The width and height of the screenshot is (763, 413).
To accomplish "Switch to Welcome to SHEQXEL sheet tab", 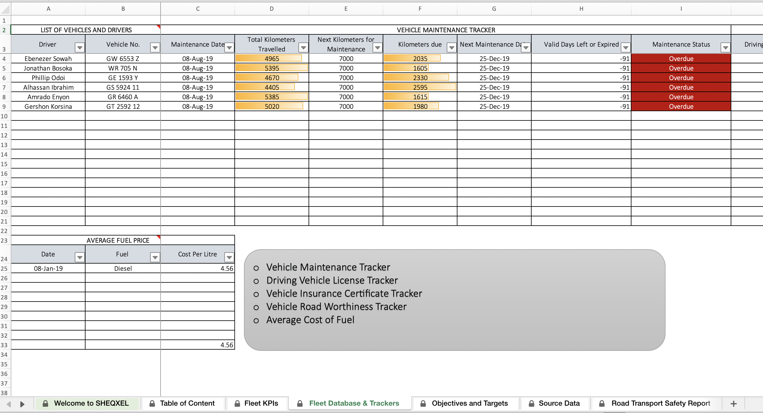I will pos(87,403).
